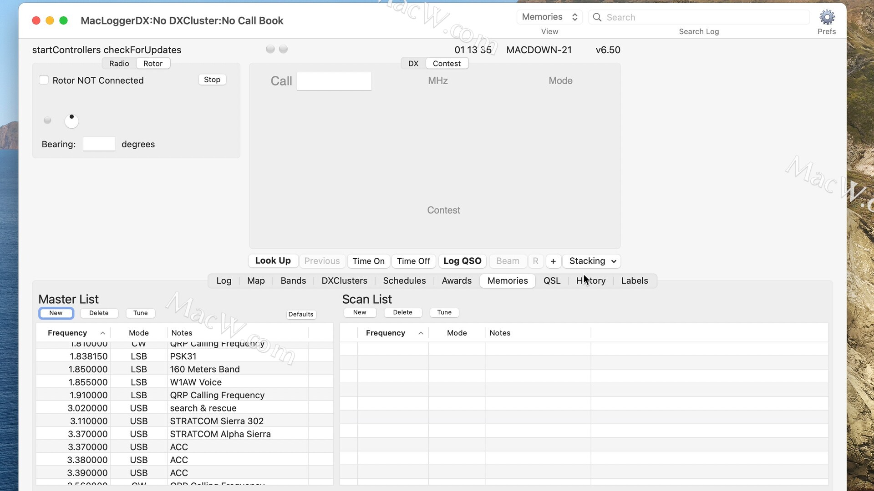874x491 pixels.
Task: Select the Memories tab
Action: (508, 281)
